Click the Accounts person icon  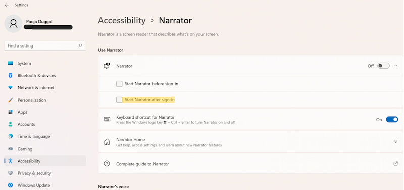(x=10, y=124)
